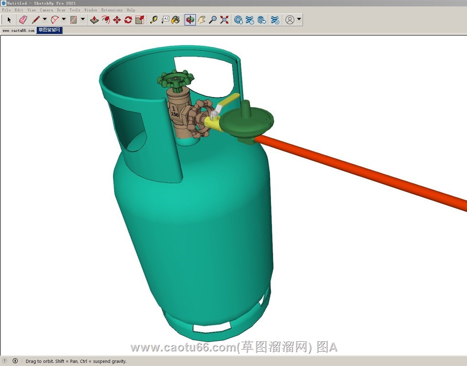The image size is (467, 366).
Task: Toggle the geo-location status bar icon
Action: (5, 361)
